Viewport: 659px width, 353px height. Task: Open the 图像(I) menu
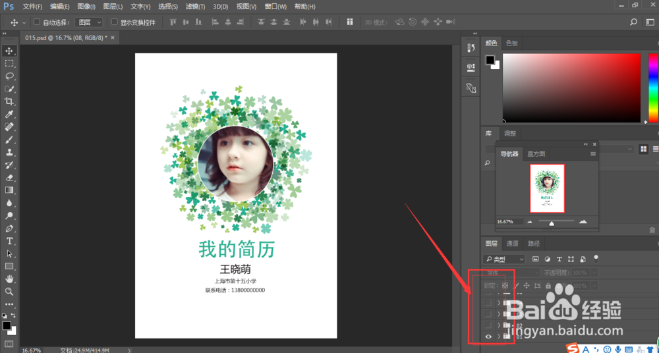tap(86, 7)
